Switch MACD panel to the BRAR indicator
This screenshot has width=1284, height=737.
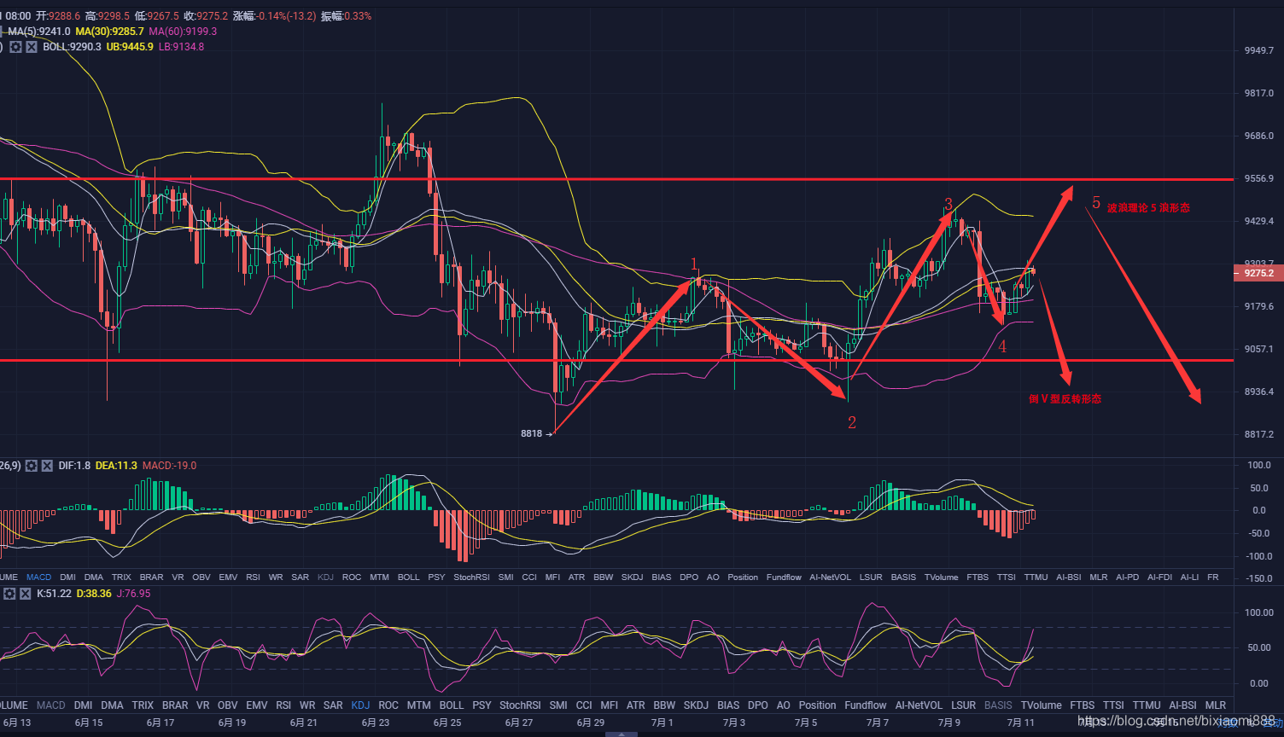(x=151, y=577)
